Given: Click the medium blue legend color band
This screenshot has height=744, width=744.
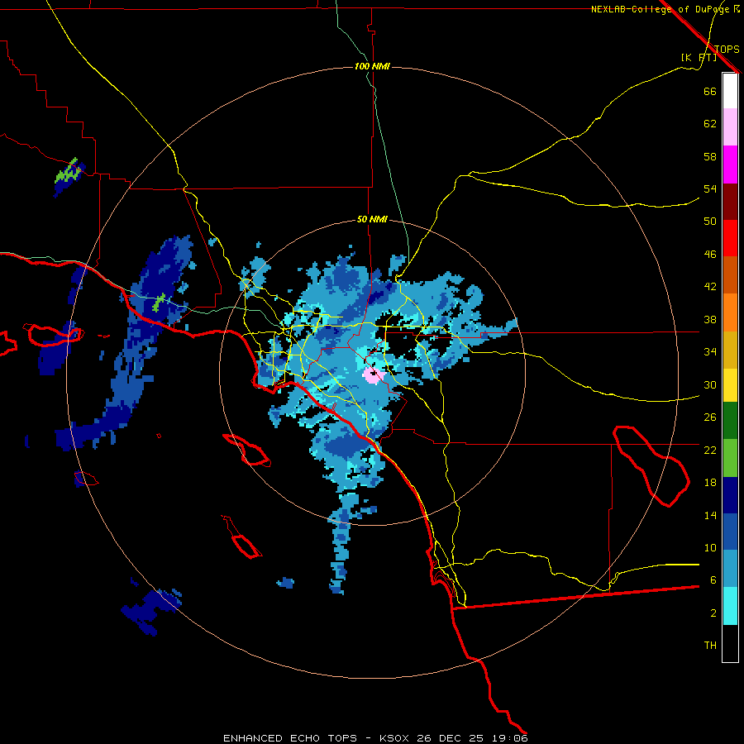Looking at the screenshot, I should (730, 532).
